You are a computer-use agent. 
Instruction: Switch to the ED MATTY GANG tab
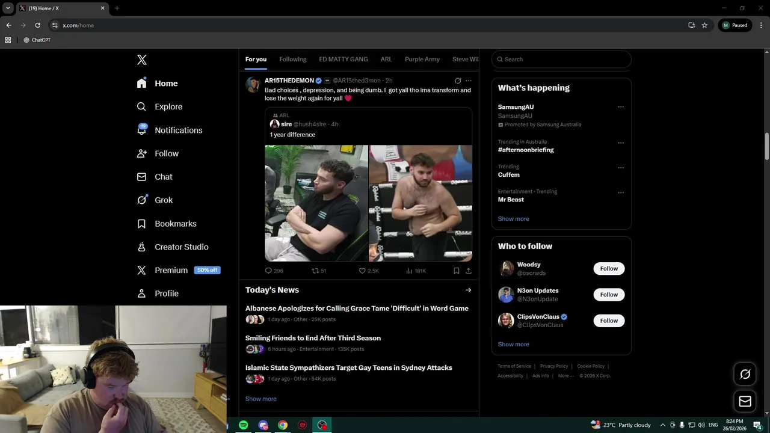[x=343, y=59]
